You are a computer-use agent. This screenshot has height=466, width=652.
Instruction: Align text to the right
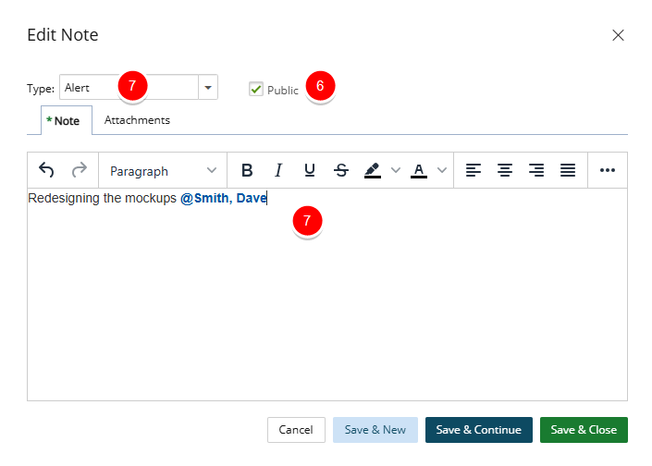(536, 170)
